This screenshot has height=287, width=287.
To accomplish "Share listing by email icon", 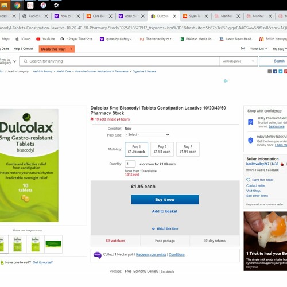I will click(270, 72).
